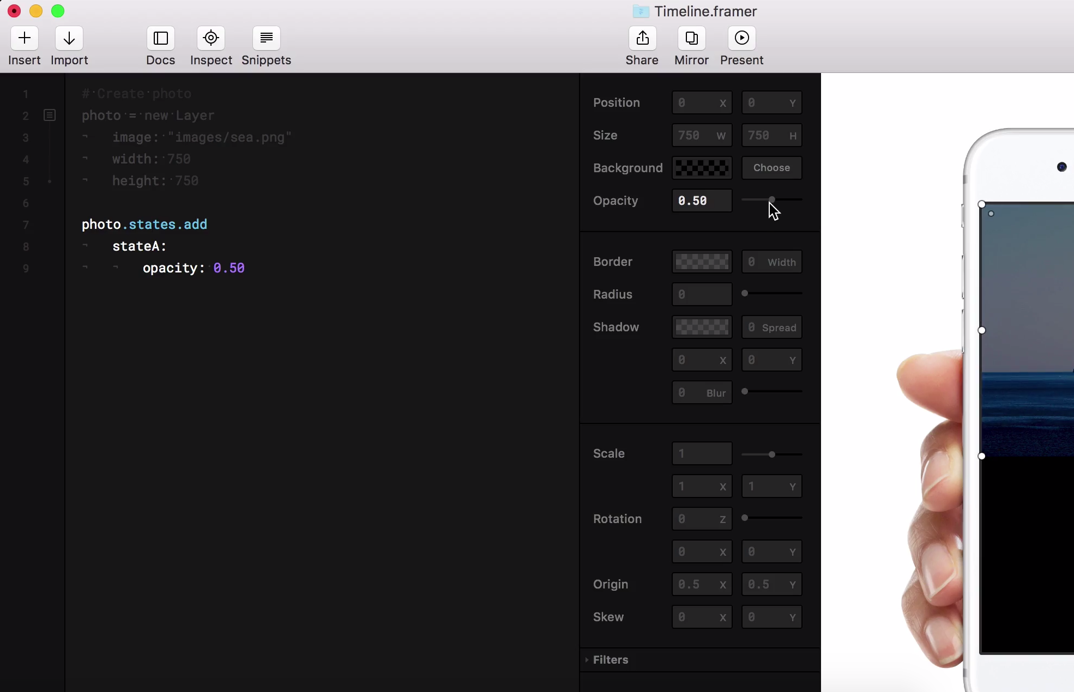Screen dimensions: 1074x692
Task: Click the sea photo in device preview
Action: (x=1028, y=330)
